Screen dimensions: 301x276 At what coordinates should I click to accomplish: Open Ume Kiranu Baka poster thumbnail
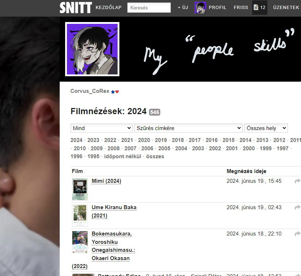(x=80, y=216)
